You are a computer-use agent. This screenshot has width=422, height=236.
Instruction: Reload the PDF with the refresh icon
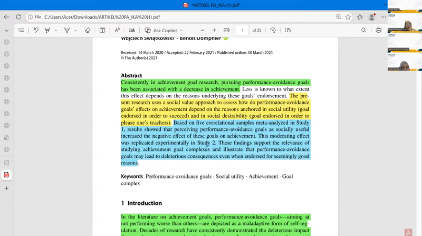pyautogui.click(x=18, y=17)
